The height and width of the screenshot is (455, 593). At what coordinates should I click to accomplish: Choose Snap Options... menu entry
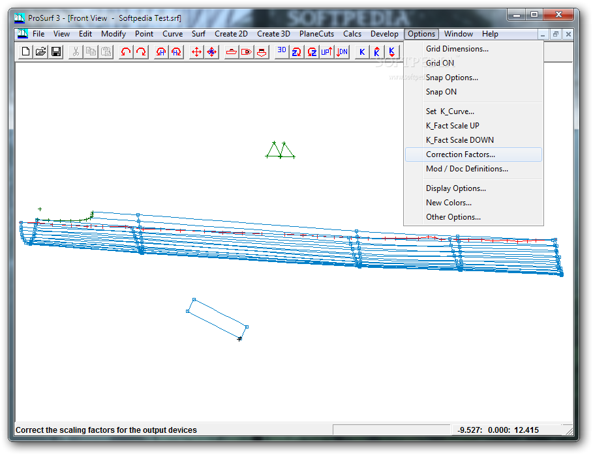[474, 78]
